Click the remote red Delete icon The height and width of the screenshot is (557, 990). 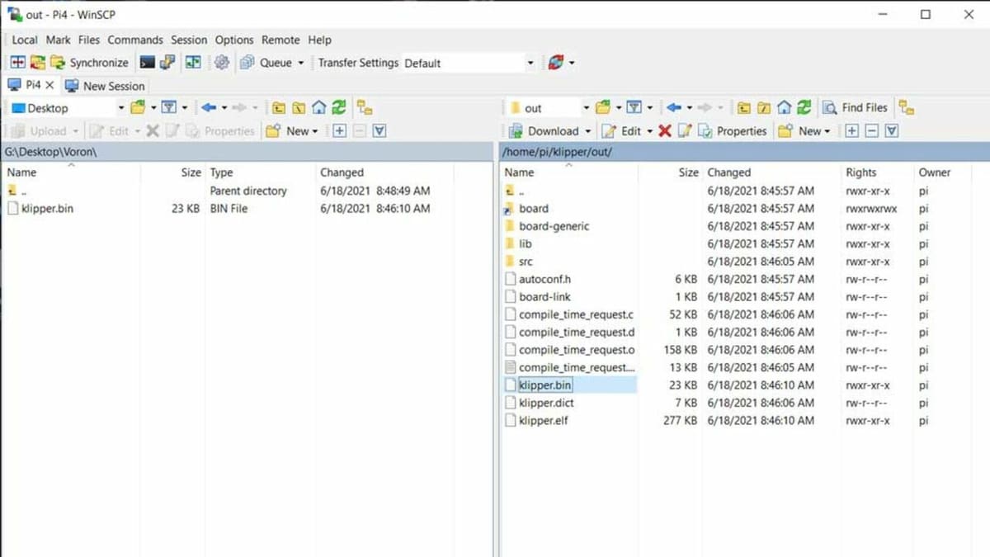coord(665,130)
